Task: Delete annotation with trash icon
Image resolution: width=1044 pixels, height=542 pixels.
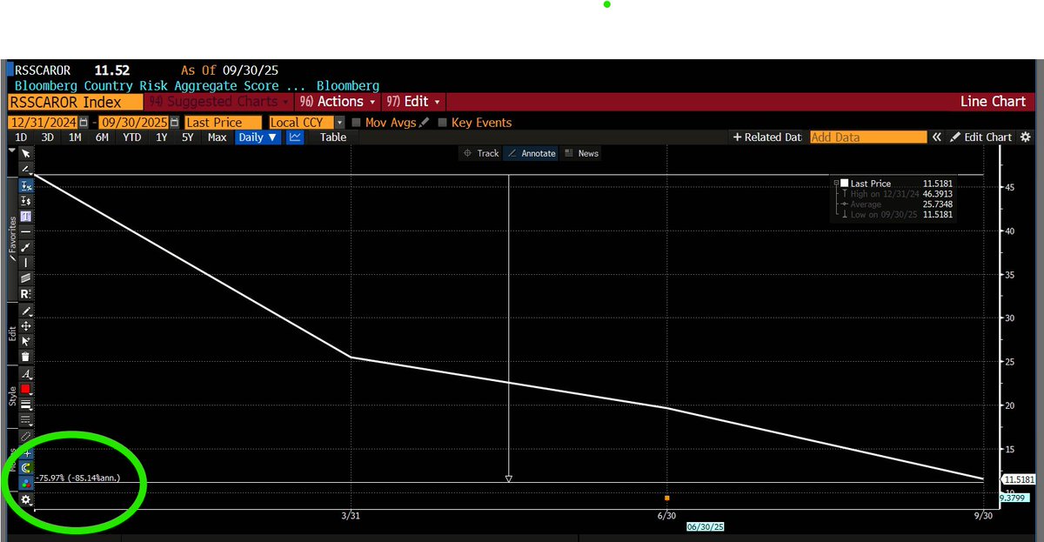Action: [26, 355]
